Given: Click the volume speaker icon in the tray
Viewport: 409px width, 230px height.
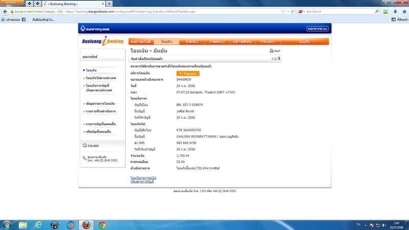Looking at the screenshot, I should (x=384, y=225).
